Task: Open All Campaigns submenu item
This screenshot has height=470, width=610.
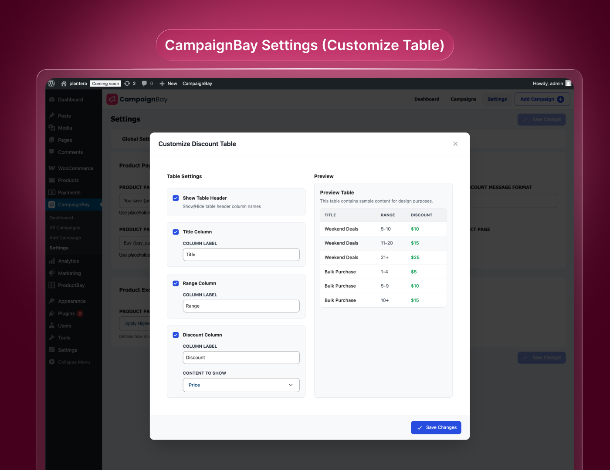Action: [65, 228]
